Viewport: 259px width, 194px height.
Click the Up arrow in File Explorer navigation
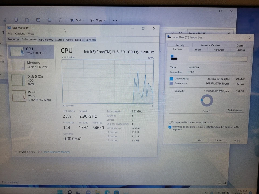coord(3,32)
